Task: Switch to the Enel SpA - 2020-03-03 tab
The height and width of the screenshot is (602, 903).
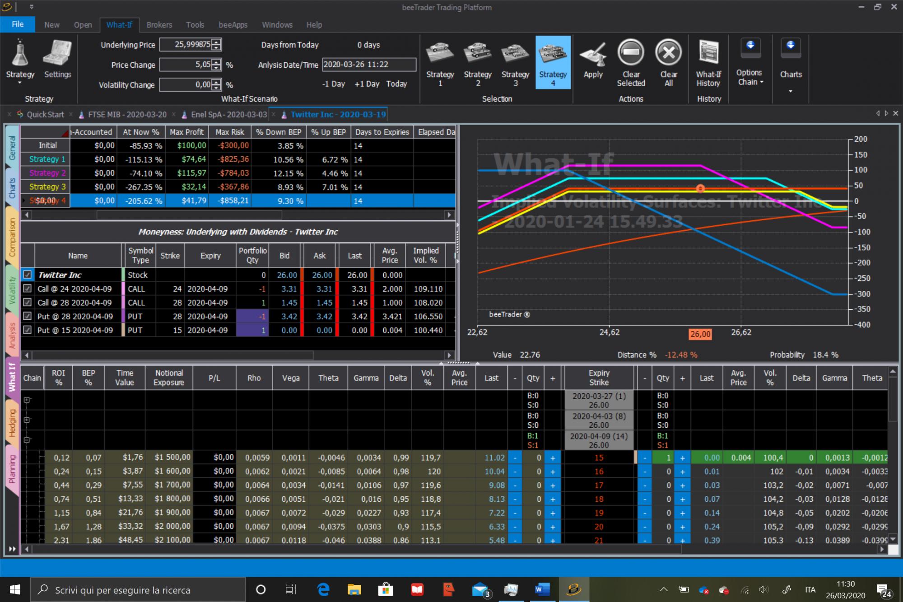Action: (229, 115)
